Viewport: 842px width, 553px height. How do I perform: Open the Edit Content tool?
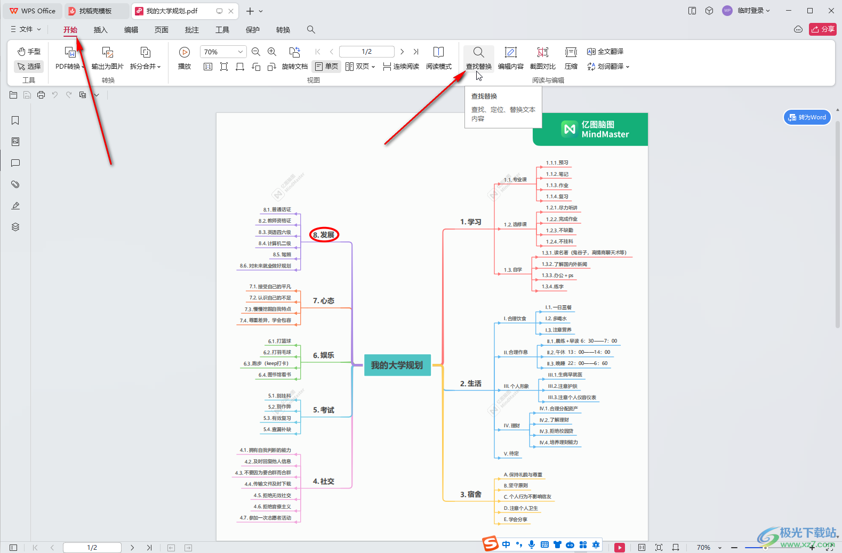tap(511, 59)
